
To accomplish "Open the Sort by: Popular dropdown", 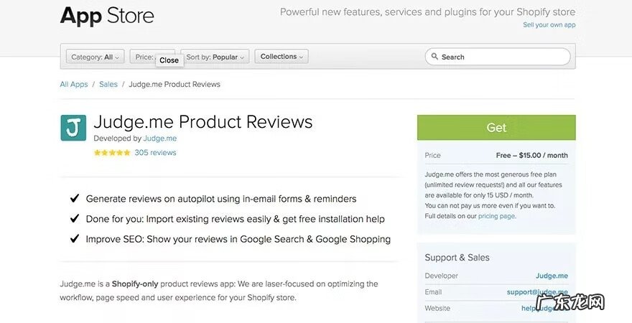I will click(x=215, y=57).
